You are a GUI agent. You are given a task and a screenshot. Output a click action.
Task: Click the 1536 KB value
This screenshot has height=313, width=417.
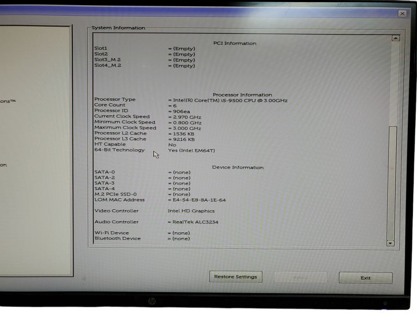coord(183,134)
